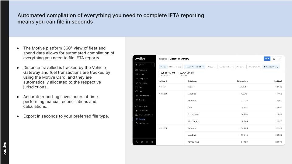Click the 80.45 distance value

[245, 121]
